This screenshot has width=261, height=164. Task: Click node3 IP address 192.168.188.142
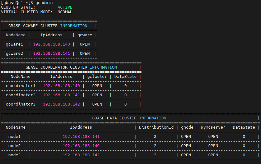click(81, 155)
